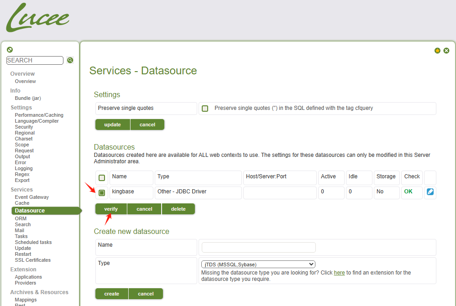Open SSL Certificates in sidebar
Screen dimensions: 456x306
tap(33, 260)
